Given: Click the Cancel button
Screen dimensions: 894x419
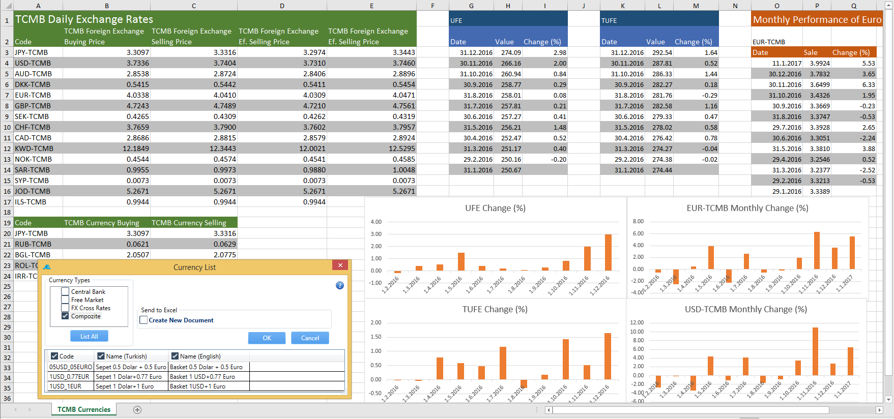Looking at the screenshot, I should 310,338.
